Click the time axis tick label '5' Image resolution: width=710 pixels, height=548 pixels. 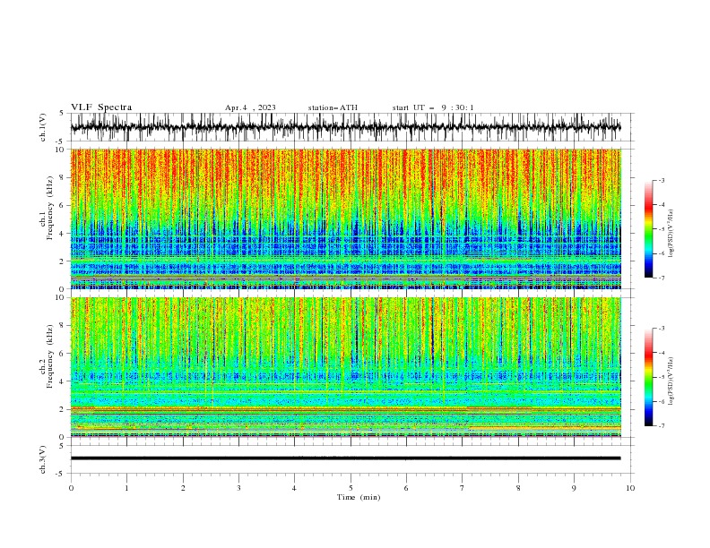tap(351, 488)
